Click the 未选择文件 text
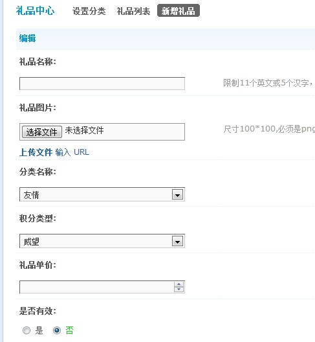This screenshot has width=315, height=342. click(84, 130)
